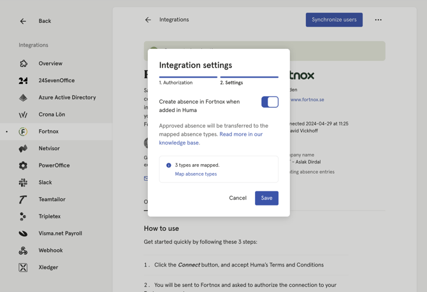Click the blue info icon in mapped types box
Image resolution: width=427 pixels, height=292 pixels.
[168, 165]
